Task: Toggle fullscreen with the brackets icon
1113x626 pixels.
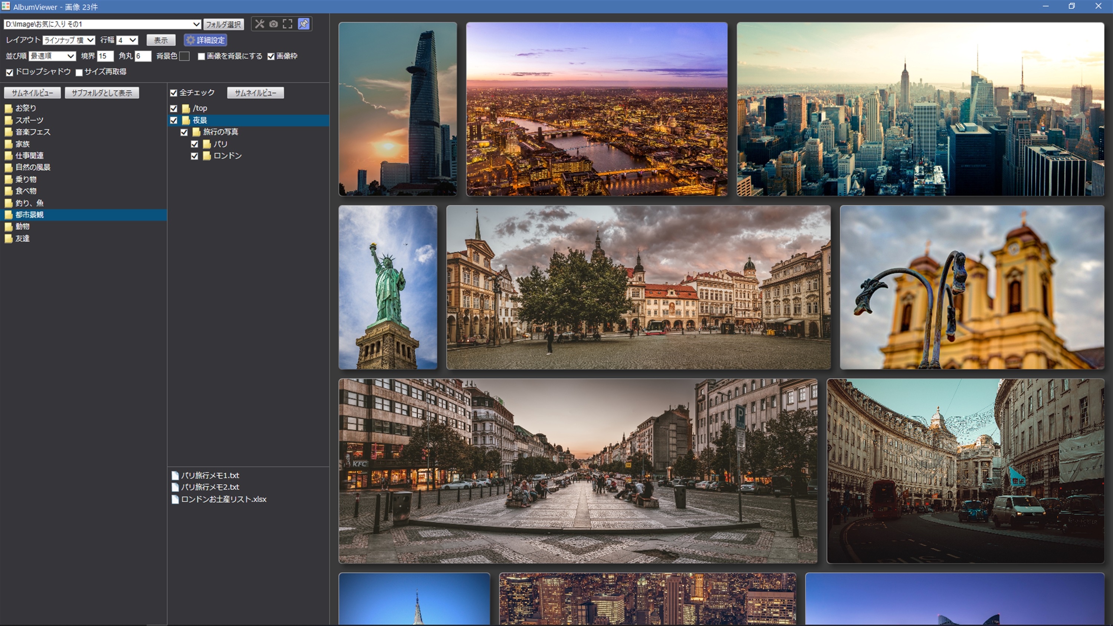Action: (x=288, y=24)
